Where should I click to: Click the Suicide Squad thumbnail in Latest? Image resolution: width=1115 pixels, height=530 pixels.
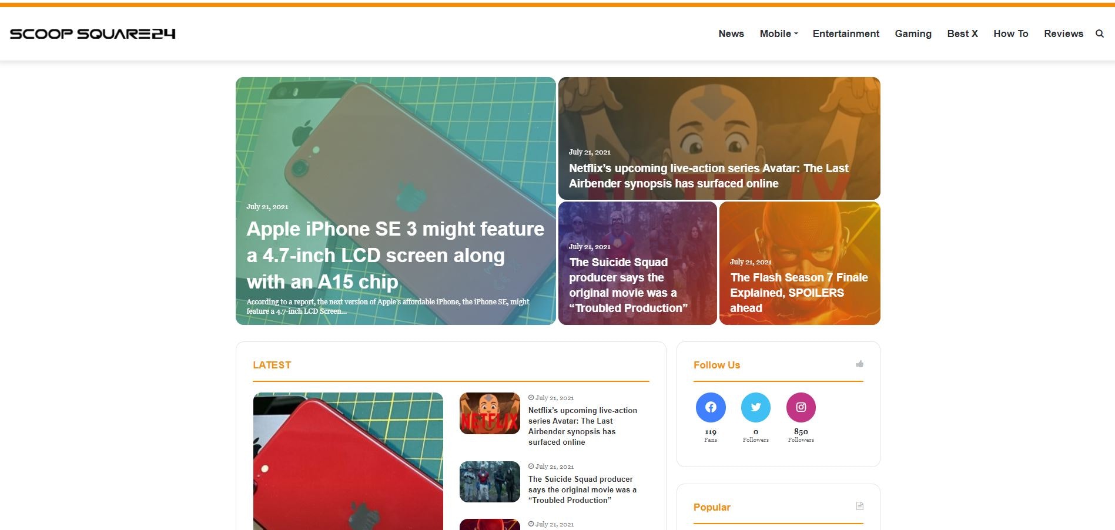click(490, 482)
